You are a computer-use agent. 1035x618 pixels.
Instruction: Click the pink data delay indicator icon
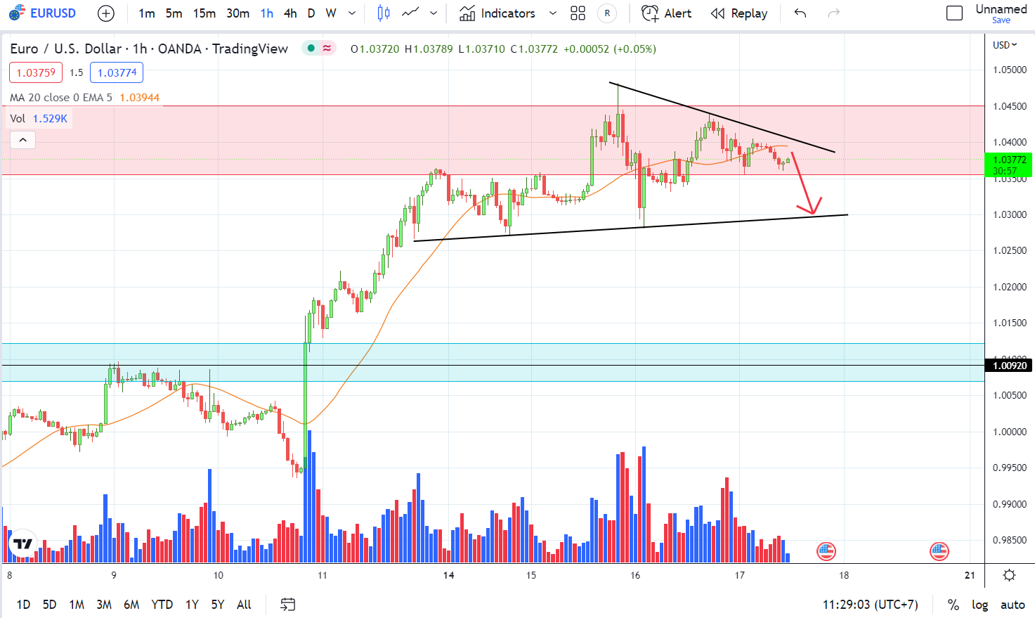[327, 49]
